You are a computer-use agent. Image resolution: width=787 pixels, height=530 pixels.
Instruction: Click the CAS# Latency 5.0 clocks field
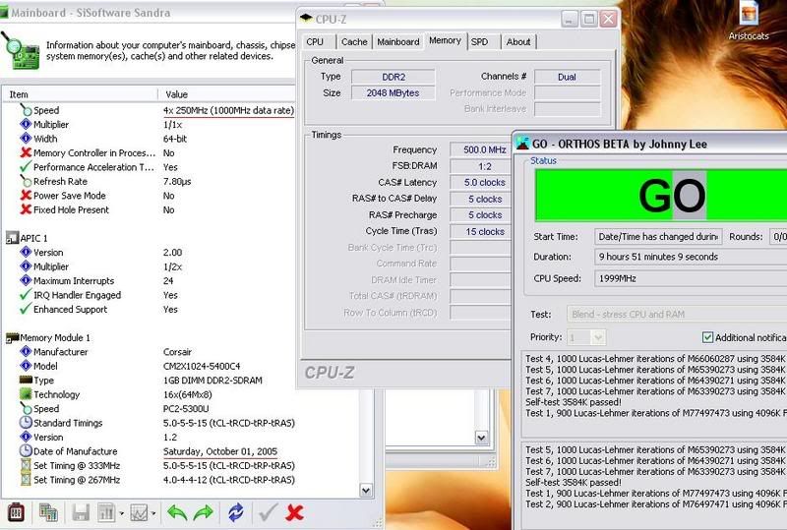(x=481, y=182)
